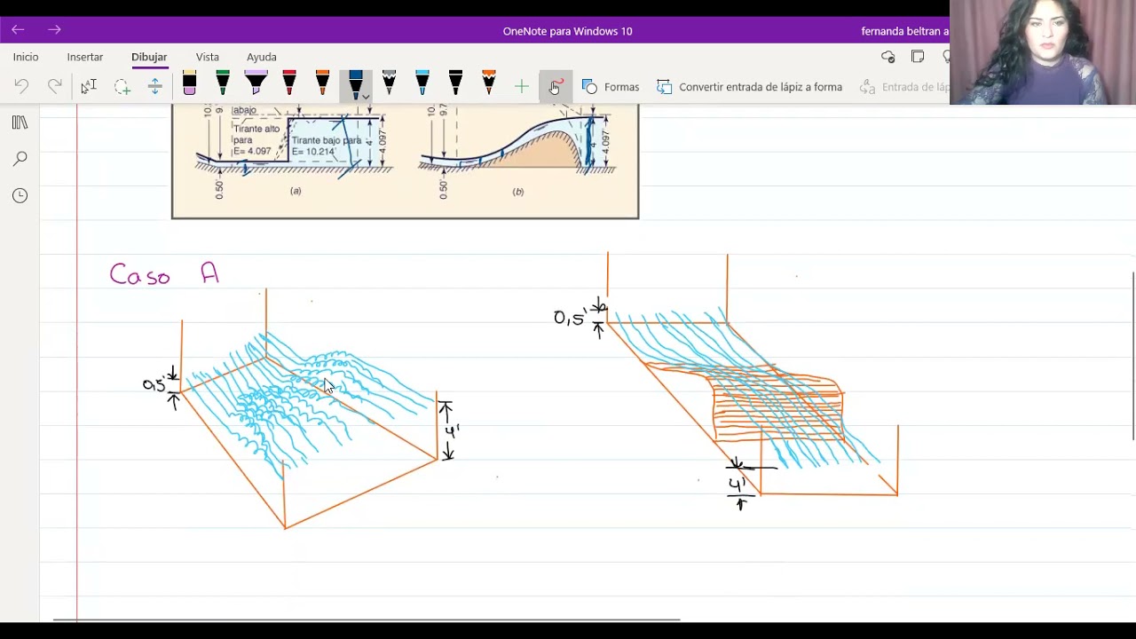The image size is (1136, 639).
Task: Open the search pane
Action: coord(20,159)
